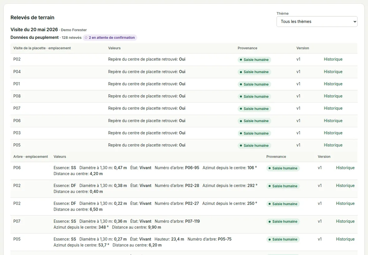The width and height of the screenshot is (368, 255).
Task: Click the 'Données du peuplement' section title
Action: (x=35, y=37)
